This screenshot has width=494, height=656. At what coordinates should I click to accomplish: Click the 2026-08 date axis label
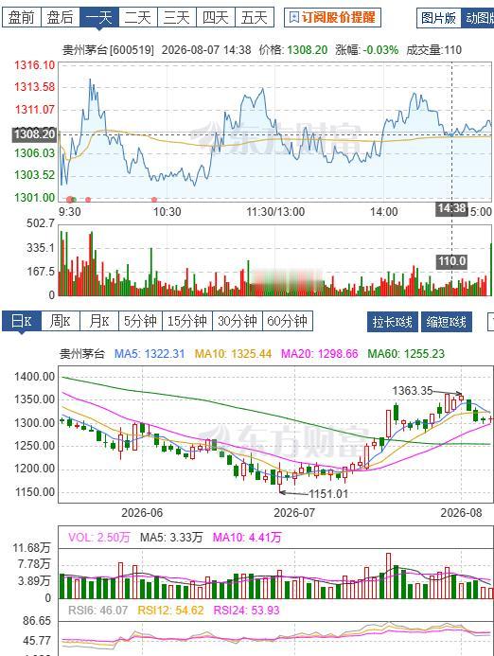click(x=461, y=512)
